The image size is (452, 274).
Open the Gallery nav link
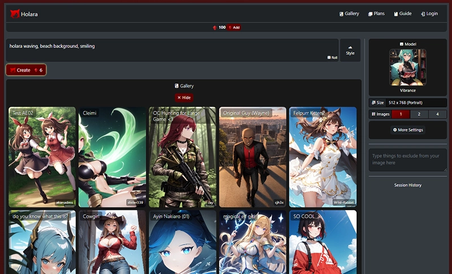[x=349, y=14]
